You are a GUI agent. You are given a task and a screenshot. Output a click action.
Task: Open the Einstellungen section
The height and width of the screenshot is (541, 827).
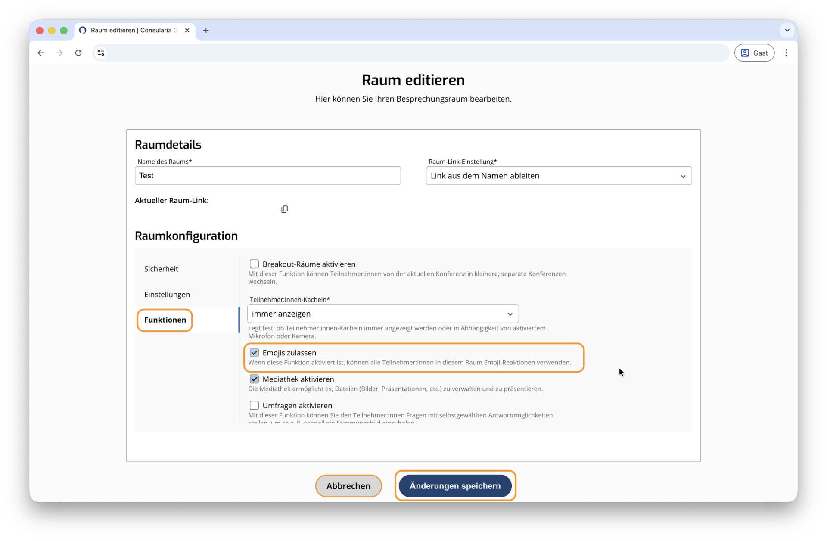pyautogui.click(x=167, y=295)
